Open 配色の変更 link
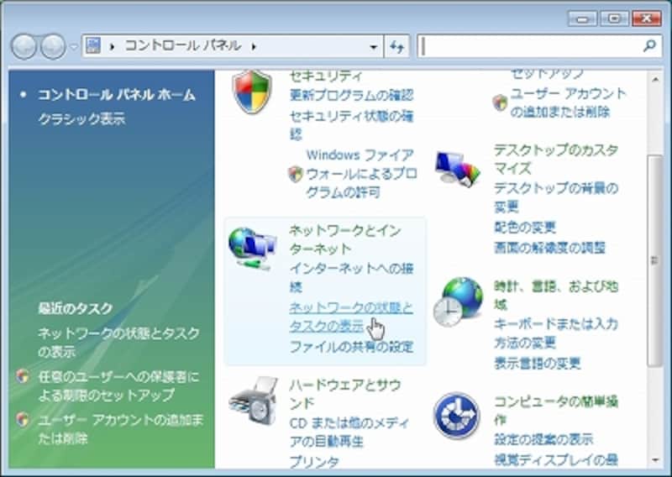This screenshot has width=672, height=477. [525, 227]
